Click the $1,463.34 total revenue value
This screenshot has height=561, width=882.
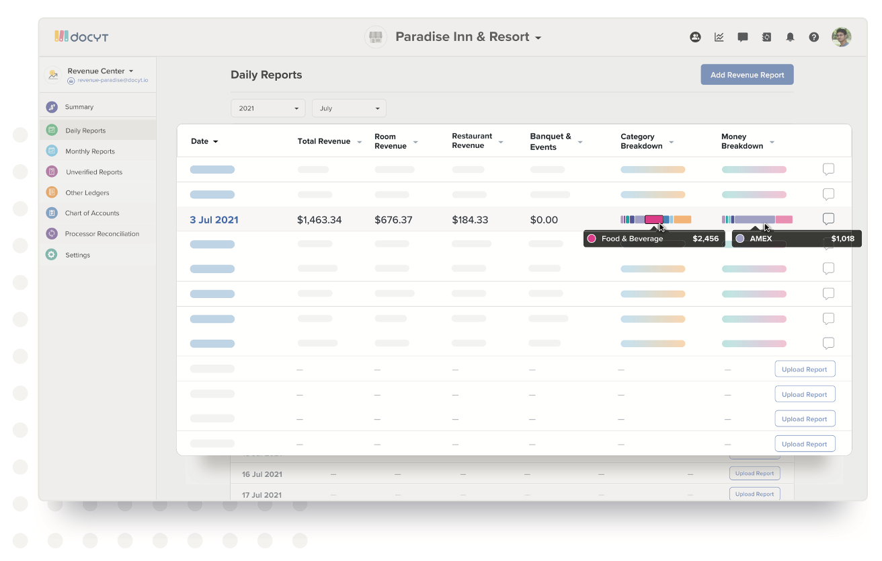pos(319,220)
